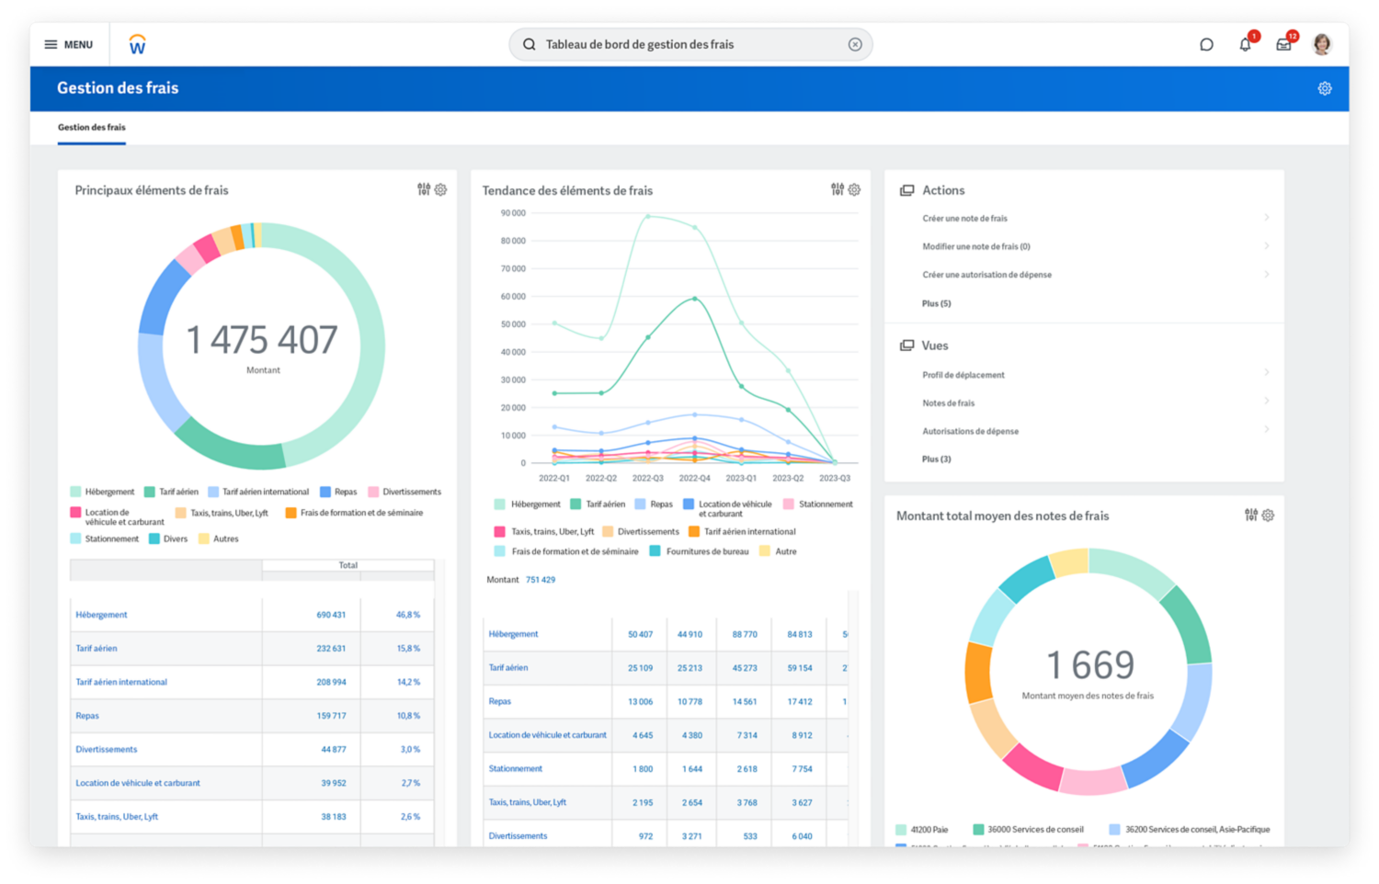Toggle Tarif aérien legend in trend chart
The height and width of the screenshot is (884, 1379).
(x=598, y=504)
